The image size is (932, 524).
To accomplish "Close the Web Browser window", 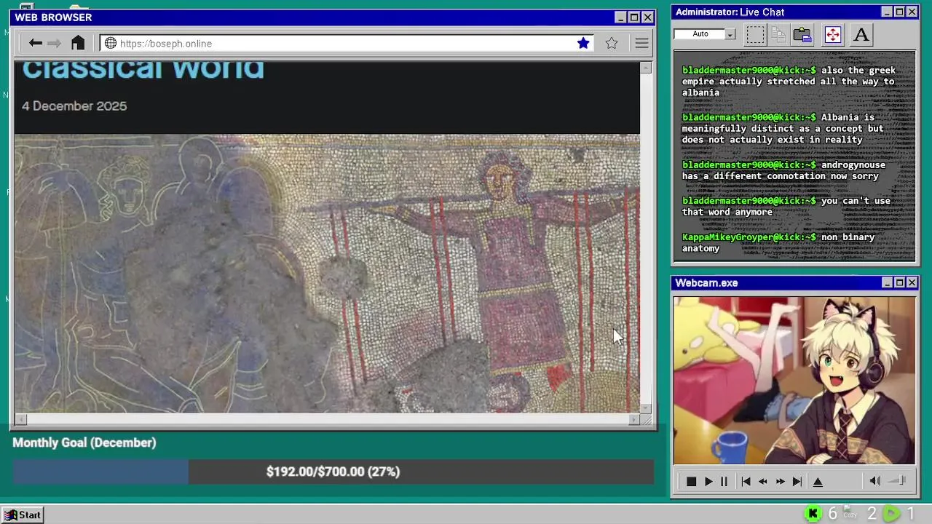I will (647, 17).
